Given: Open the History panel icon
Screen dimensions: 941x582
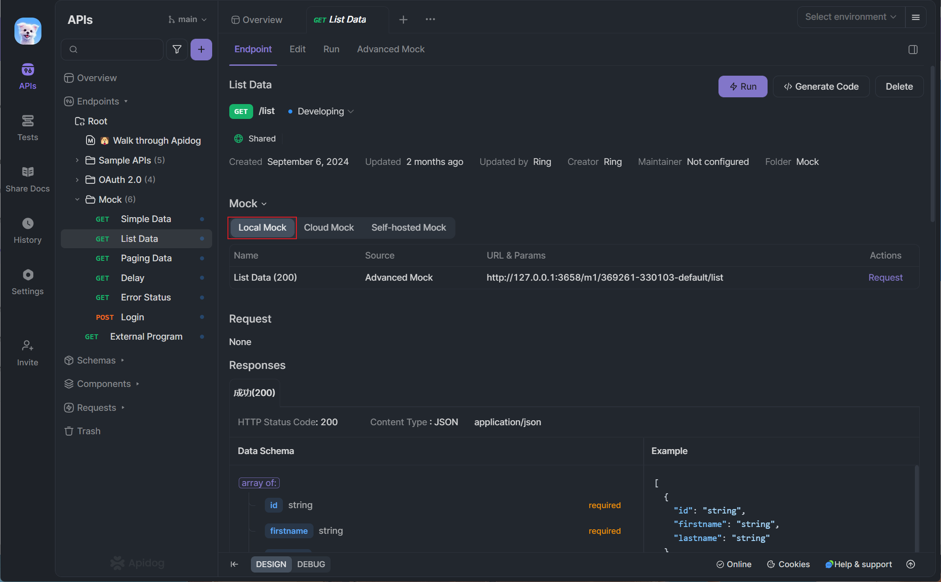Looking at the screenshot, I should [28, 230].
